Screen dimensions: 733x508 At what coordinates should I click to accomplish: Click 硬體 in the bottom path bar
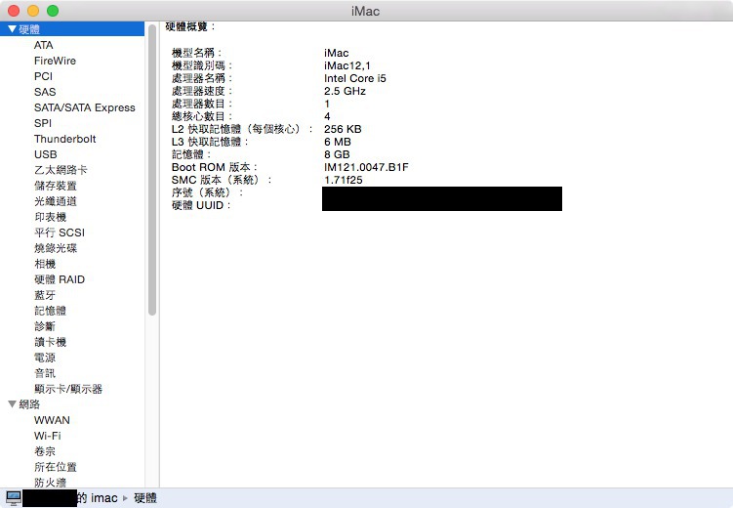(x=145, y=498)
